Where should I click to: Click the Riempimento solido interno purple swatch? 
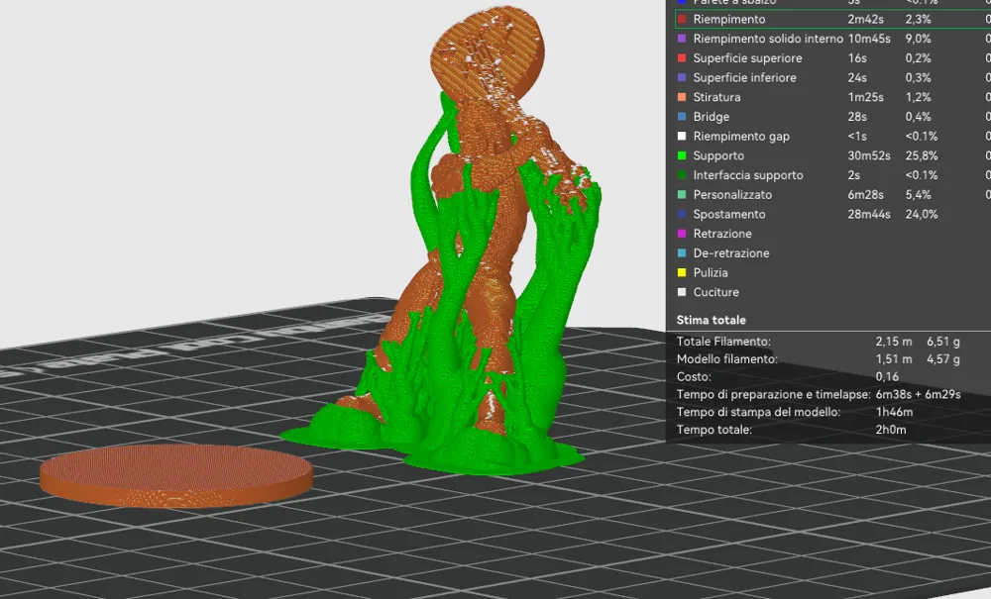pyautogui.click(x=682, y=39)
